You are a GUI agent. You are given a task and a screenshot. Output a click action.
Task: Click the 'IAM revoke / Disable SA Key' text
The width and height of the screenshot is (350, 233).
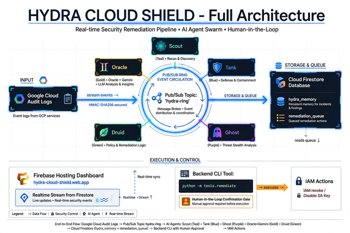(x=317, y=193)
